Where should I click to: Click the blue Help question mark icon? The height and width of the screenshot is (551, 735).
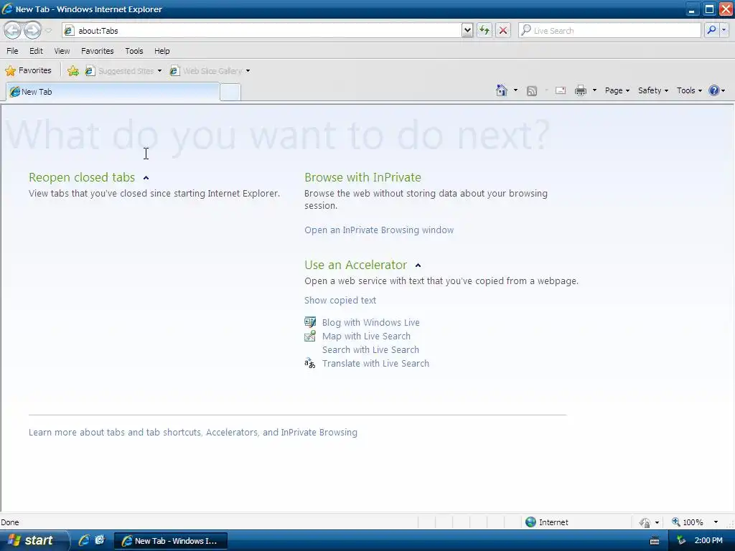[714, 90]
